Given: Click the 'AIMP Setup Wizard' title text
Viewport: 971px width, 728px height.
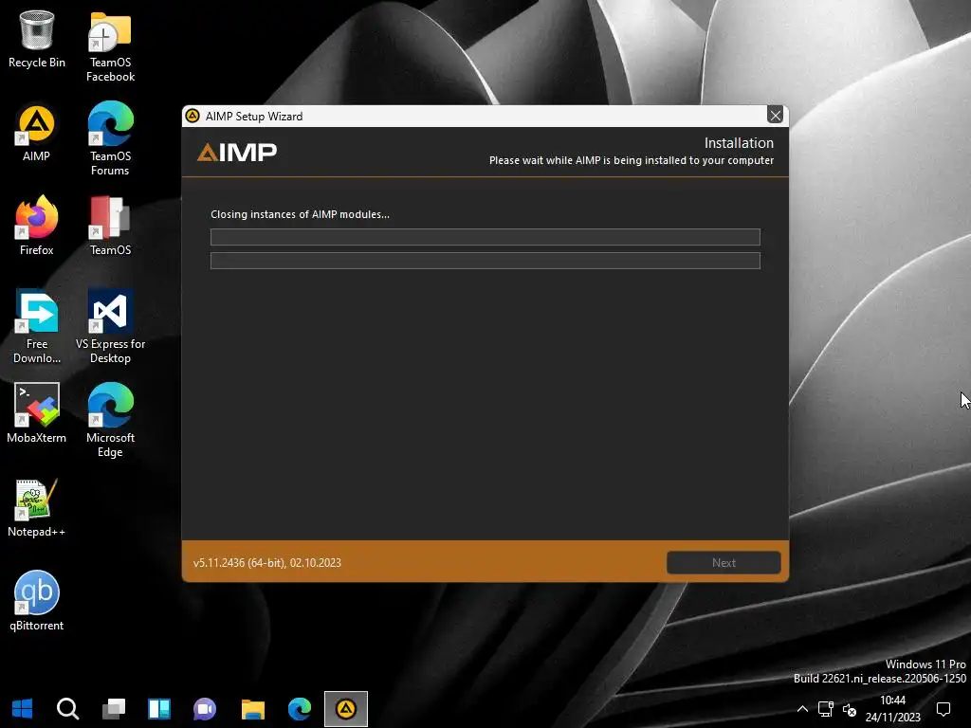Looking at the screenshot, I should pyautogui.click(x=254, y=117).
